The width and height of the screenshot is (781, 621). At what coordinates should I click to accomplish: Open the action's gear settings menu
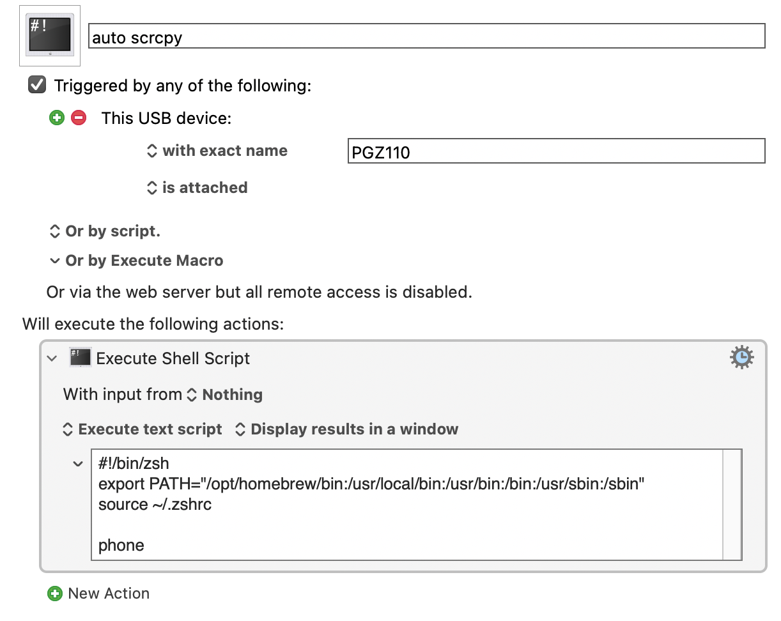[x=741, y=358]
